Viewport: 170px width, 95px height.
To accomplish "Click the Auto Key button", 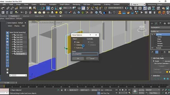I will pyautogui.click(x=142, y=90).
